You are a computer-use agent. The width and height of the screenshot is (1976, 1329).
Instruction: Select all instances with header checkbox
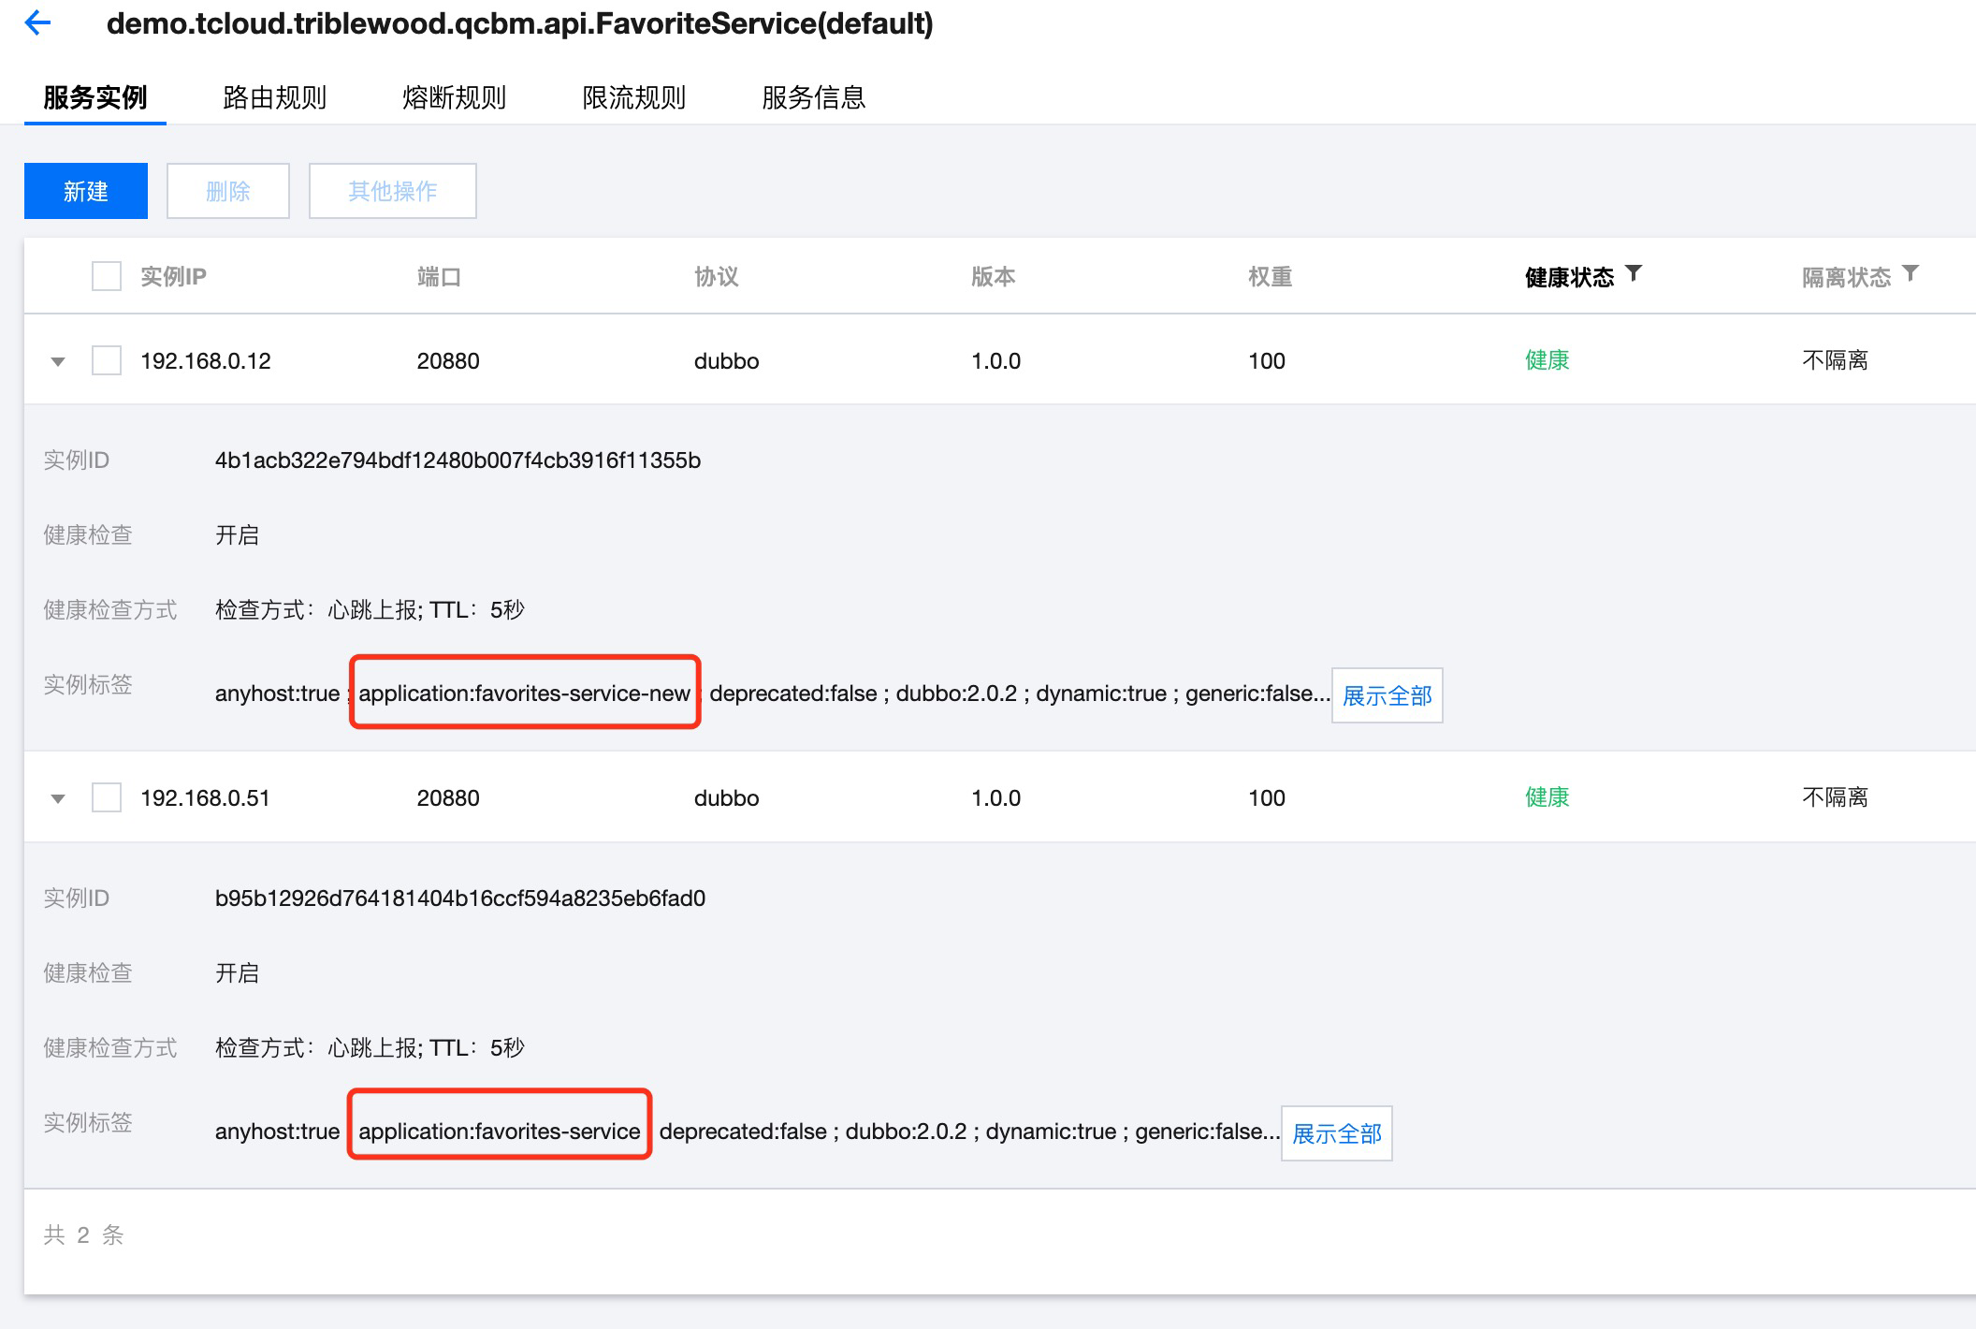107,276
